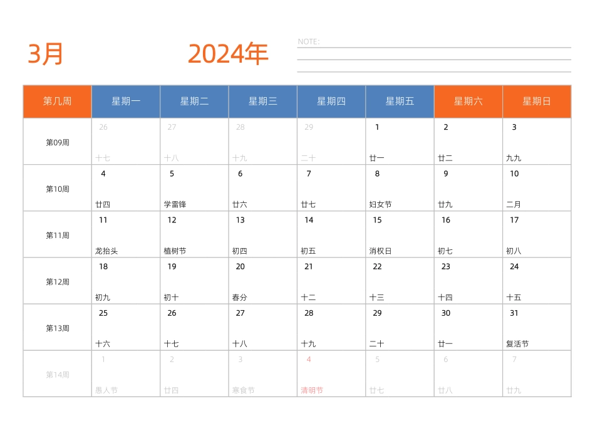Select the "第几周" header cell
The height and width of the screenshot is (421, 595).
click(57, 101)
